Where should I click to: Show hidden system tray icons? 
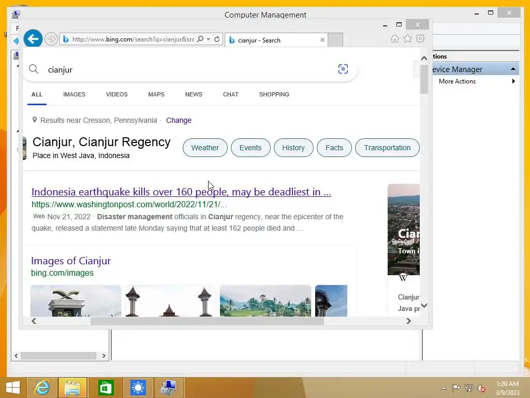(444, 388)
